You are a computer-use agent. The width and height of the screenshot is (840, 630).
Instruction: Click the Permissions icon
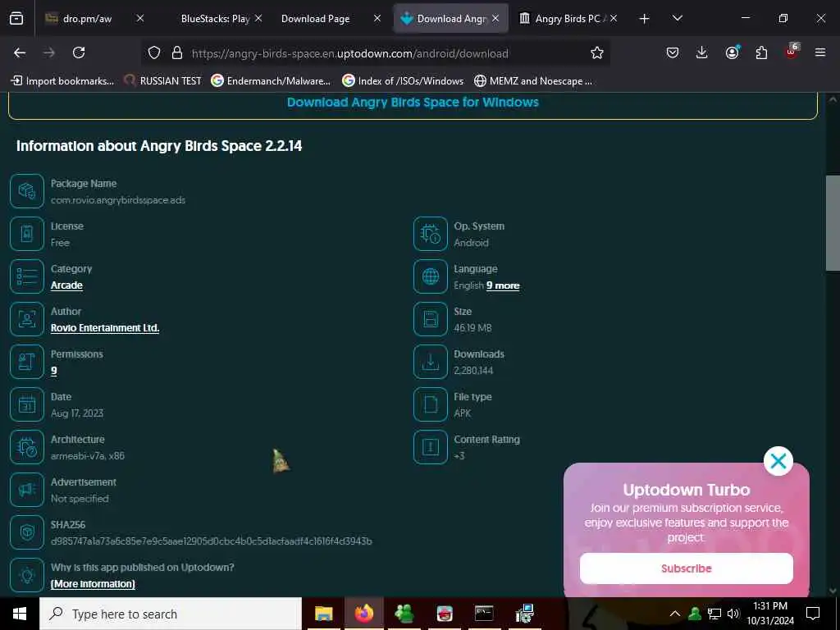pos(27,362)
